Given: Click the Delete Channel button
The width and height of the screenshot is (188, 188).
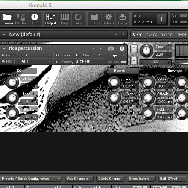Looking at the screenshot, I should pyautogui.click(x=110, y=179).
